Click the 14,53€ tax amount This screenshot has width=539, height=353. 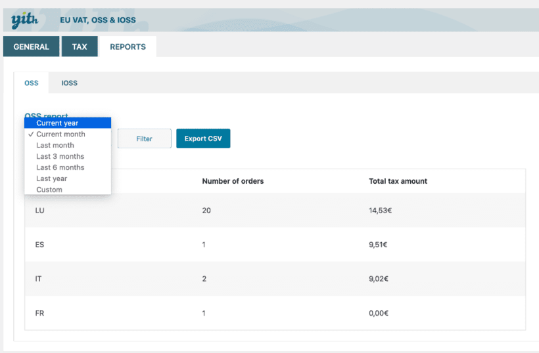(x=380, y=210)
